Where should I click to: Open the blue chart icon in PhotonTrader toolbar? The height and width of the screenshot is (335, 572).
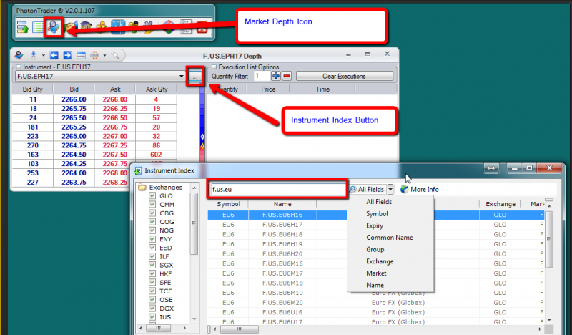(x=118, y=27)
